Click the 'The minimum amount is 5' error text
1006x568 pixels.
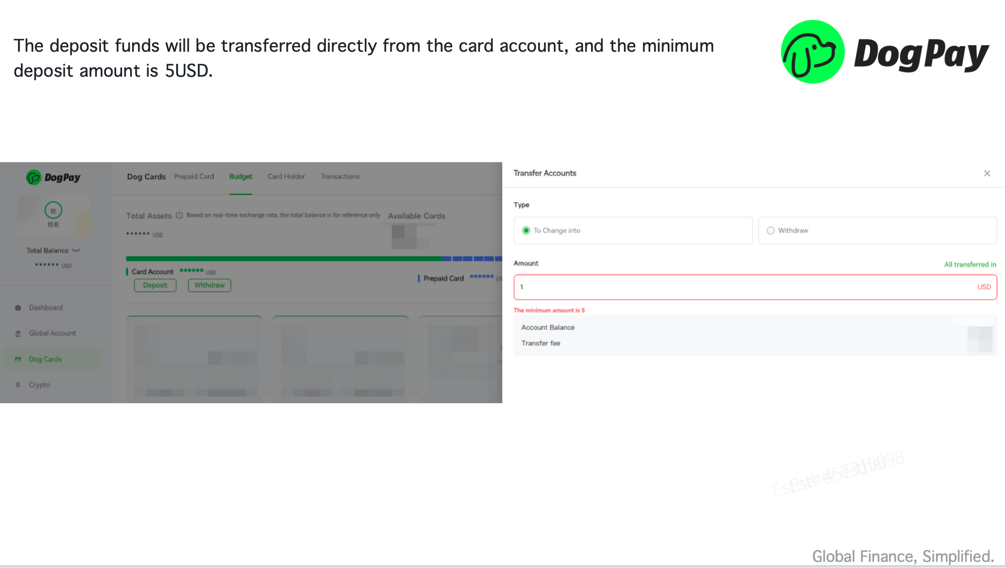pos(549,310)
